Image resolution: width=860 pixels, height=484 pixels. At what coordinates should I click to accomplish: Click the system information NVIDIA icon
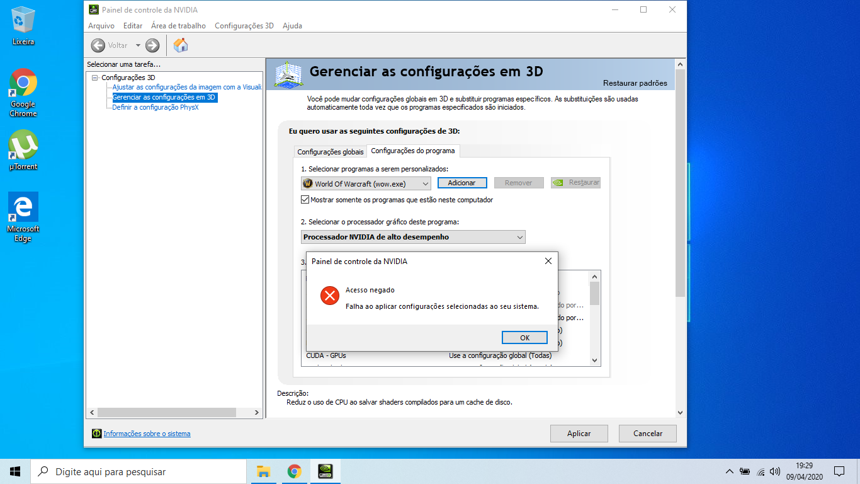coord(97,434)
